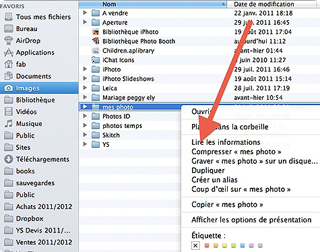
Task: Open Musique in the sidebar
Action: (23, 124)
